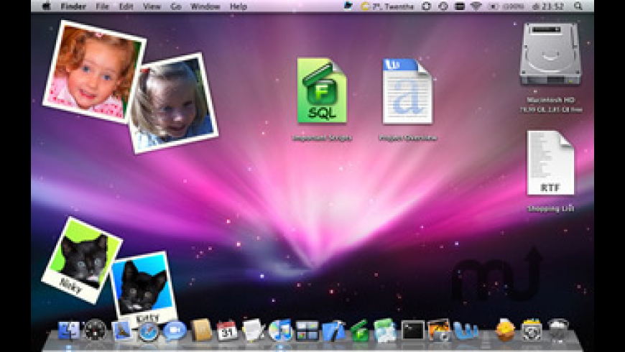Screen dimensions: 625x352
Task: Open the Apple menu
Action: click(x=46, y=6)
